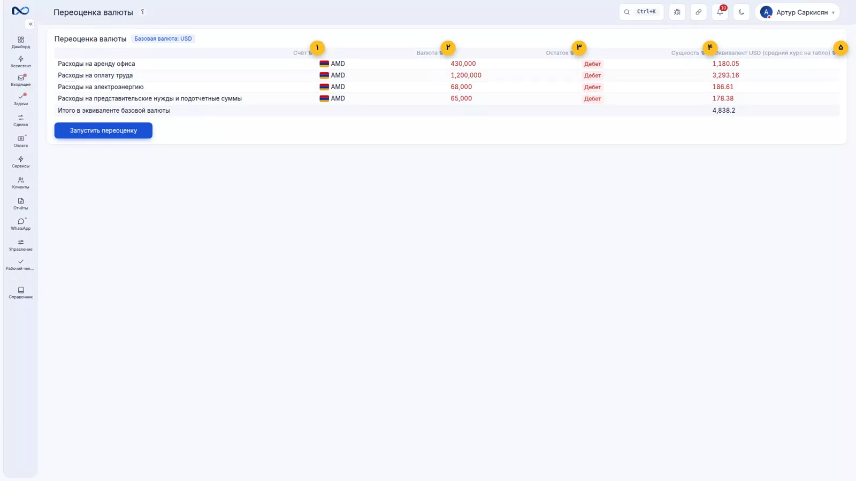The image size is (856, 481).
Task: Click AMD currency in the электроэнергию row
Action: tap(332, 87)
